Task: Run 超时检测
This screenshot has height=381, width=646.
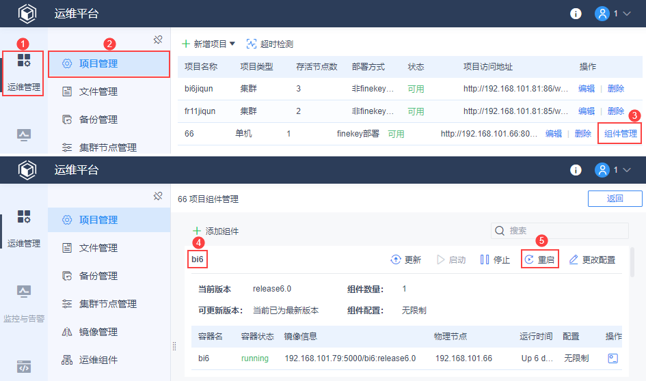Action: click(x=270, y=44)
